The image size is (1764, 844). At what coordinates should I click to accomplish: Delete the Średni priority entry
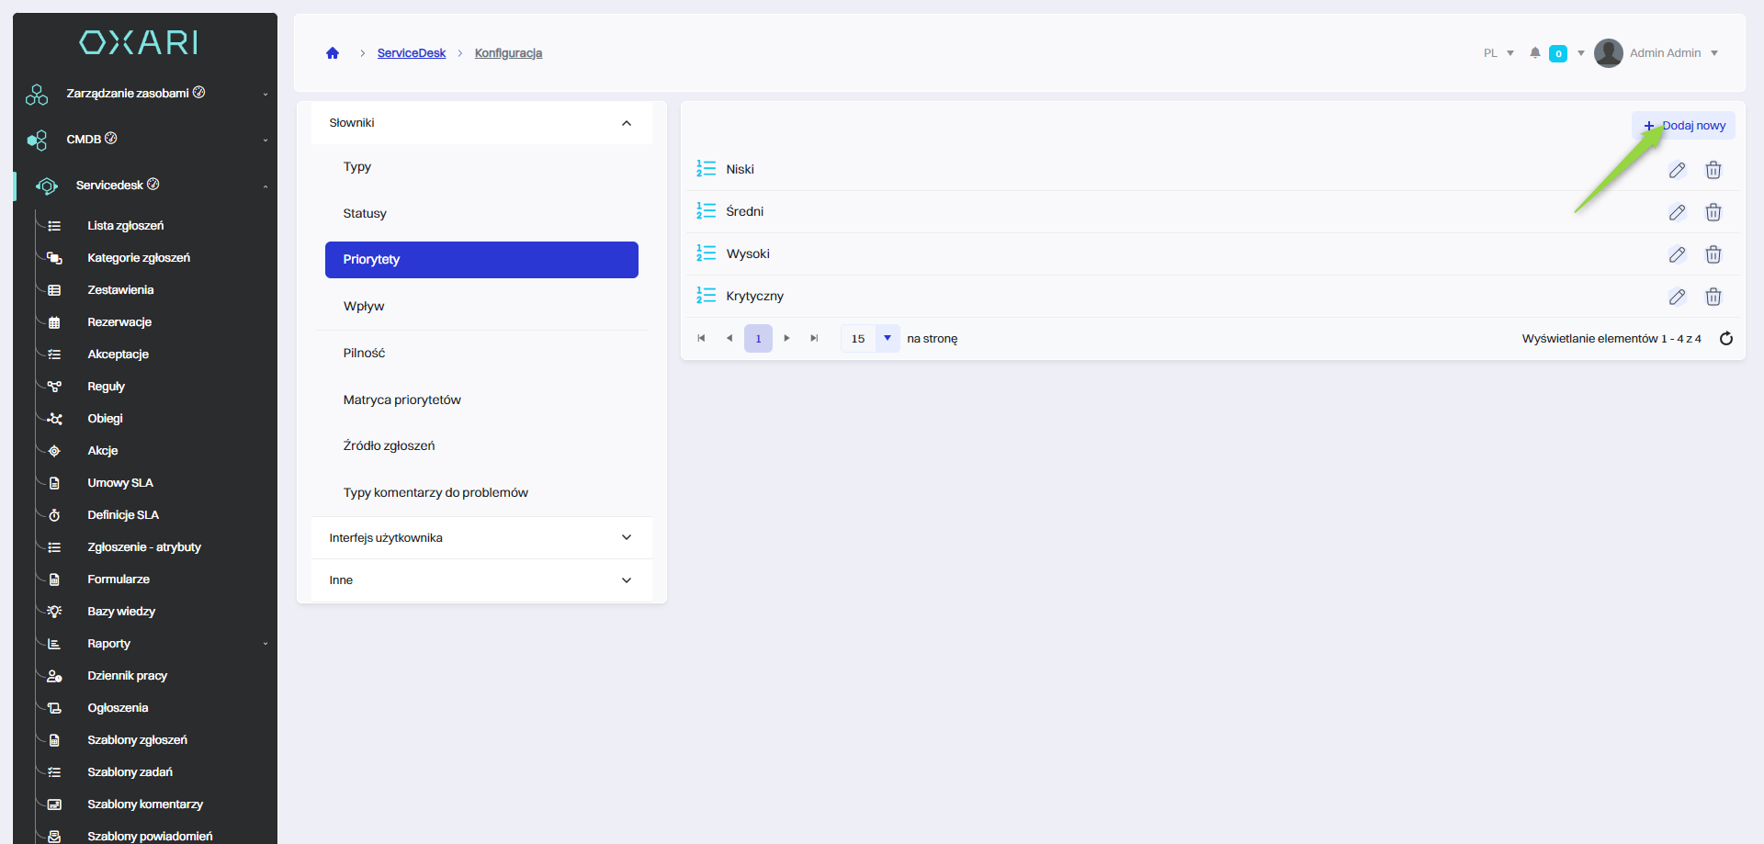[x=1713, y=212]
